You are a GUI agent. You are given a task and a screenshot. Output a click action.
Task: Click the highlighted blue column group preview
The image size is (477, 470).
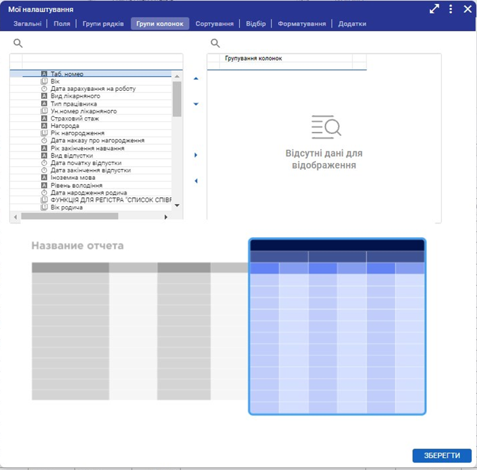(x=337, y=327)
